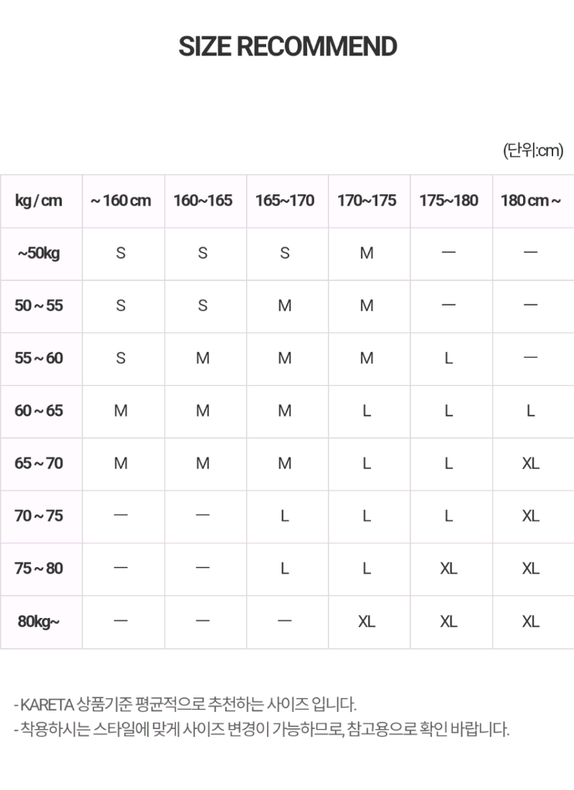Click the ~50kg row label
The width and height of the screenshot is (574, 790).
(x=39, y=253)
